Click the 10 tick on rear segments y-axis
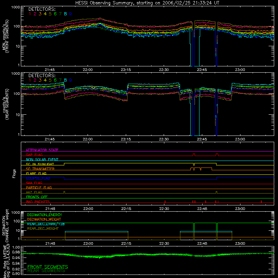278x278 pixels. [x=18, y=115]
